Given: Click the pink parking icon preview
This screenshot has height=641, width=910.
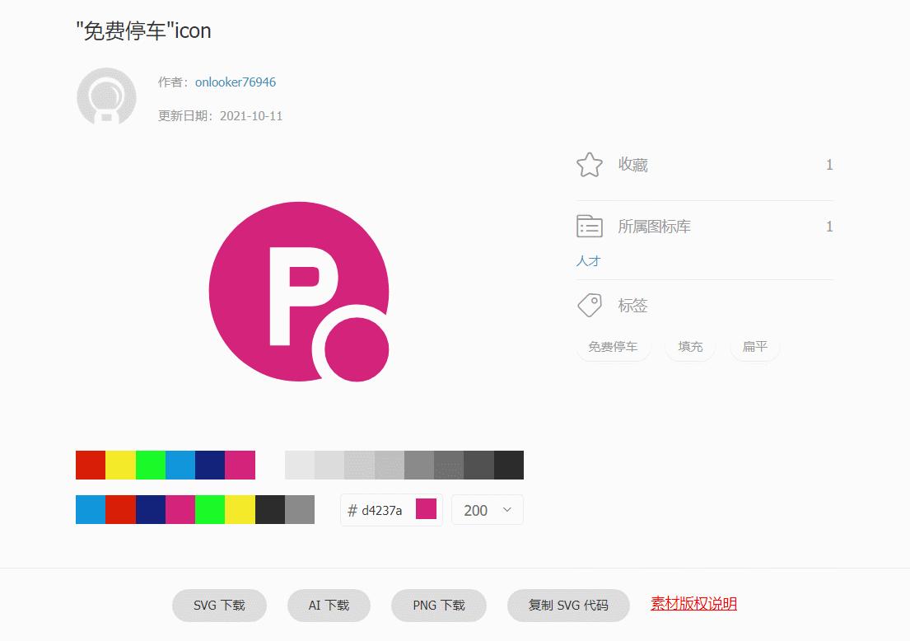Looking at the screenshot, I should 299,292.
